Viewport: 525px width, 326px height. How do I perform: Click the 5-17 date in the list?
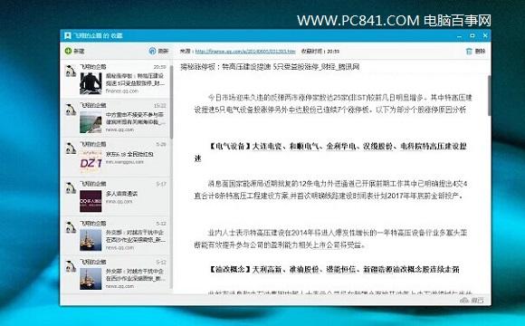click(x=161, y=184)
